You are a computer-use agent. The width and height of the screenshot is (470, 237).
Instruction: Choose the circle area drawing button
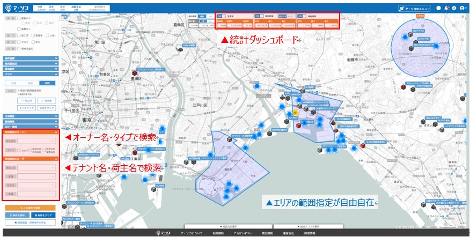pyautogui.click(x=27, y=101)
